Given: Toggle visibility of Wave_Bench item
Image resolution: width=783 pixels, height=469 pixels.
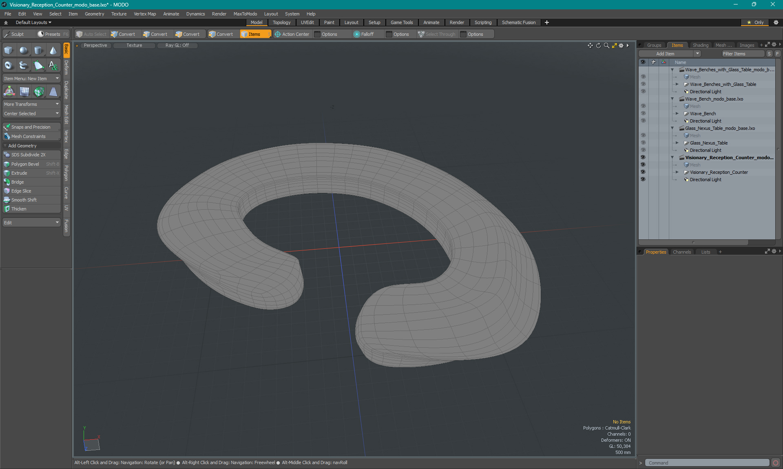Looking at the screenshot, I should point(643,114).
